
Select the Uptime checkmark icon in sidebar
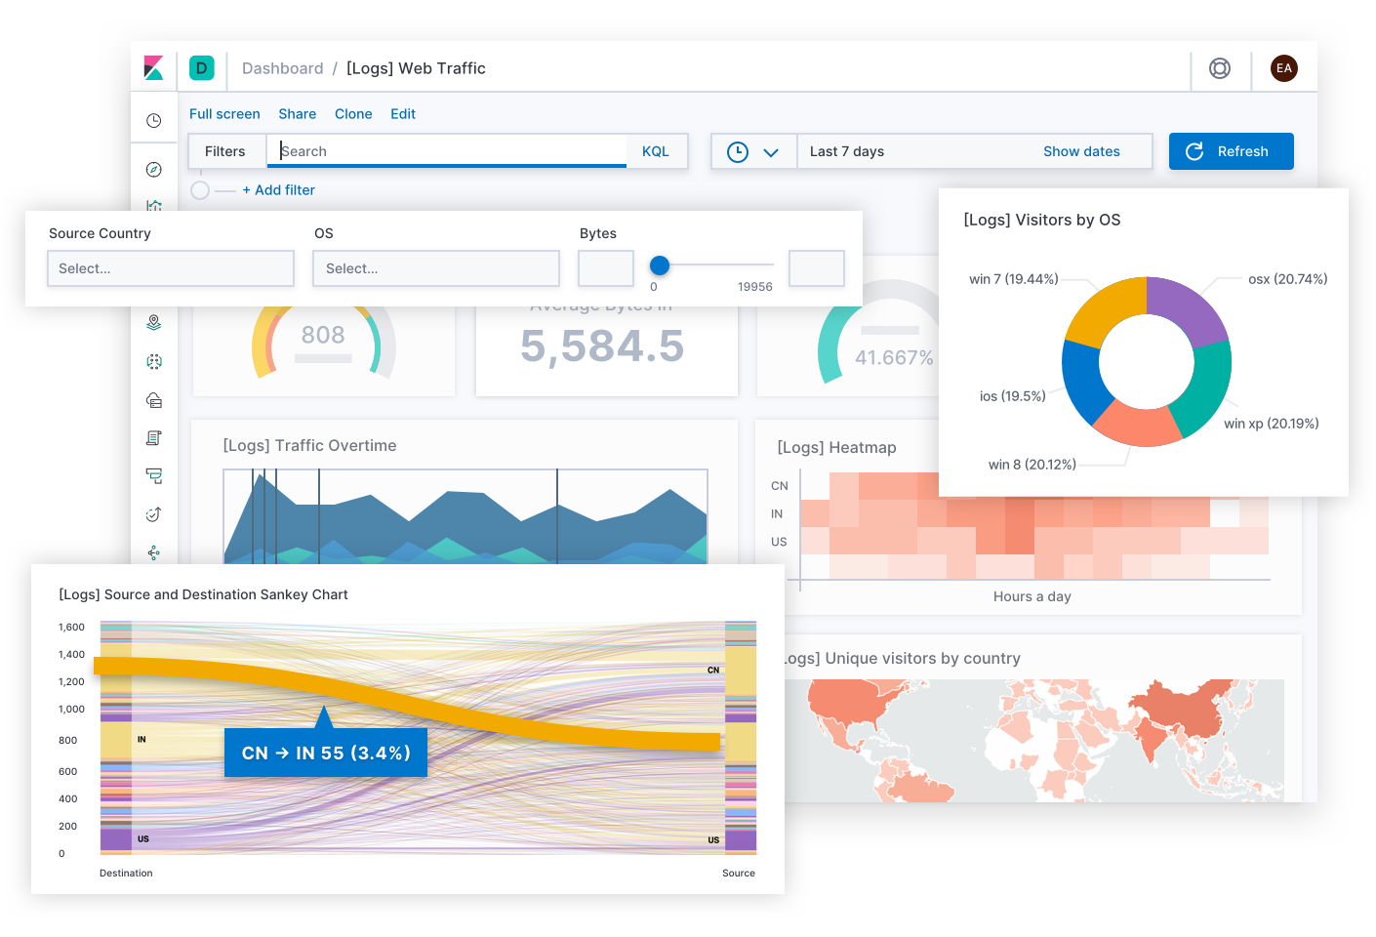(x=153, y=514)
